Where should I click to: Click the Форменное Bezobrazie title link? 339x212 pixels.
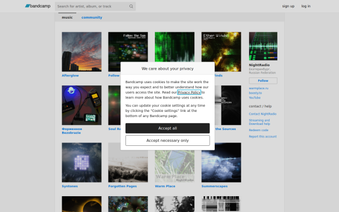click(x=72, y=131)
